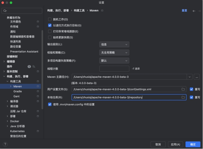Click the search magnifier icon in settings
Image resolution: width=203 pixels, height=149 pixels.
(x=5, y=11)
